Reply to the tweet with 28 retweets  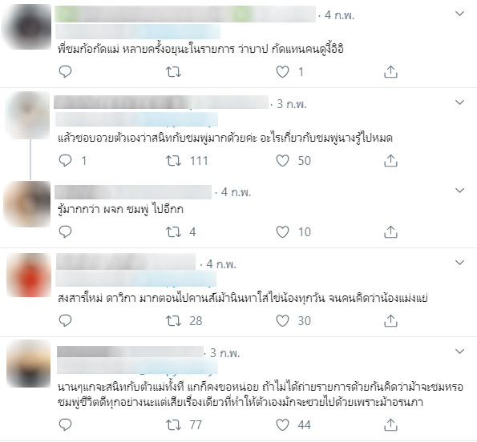[x=65, y=321]
